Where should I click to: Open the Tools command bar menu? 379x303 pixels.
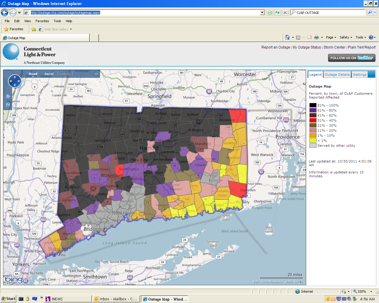(361, 37)
